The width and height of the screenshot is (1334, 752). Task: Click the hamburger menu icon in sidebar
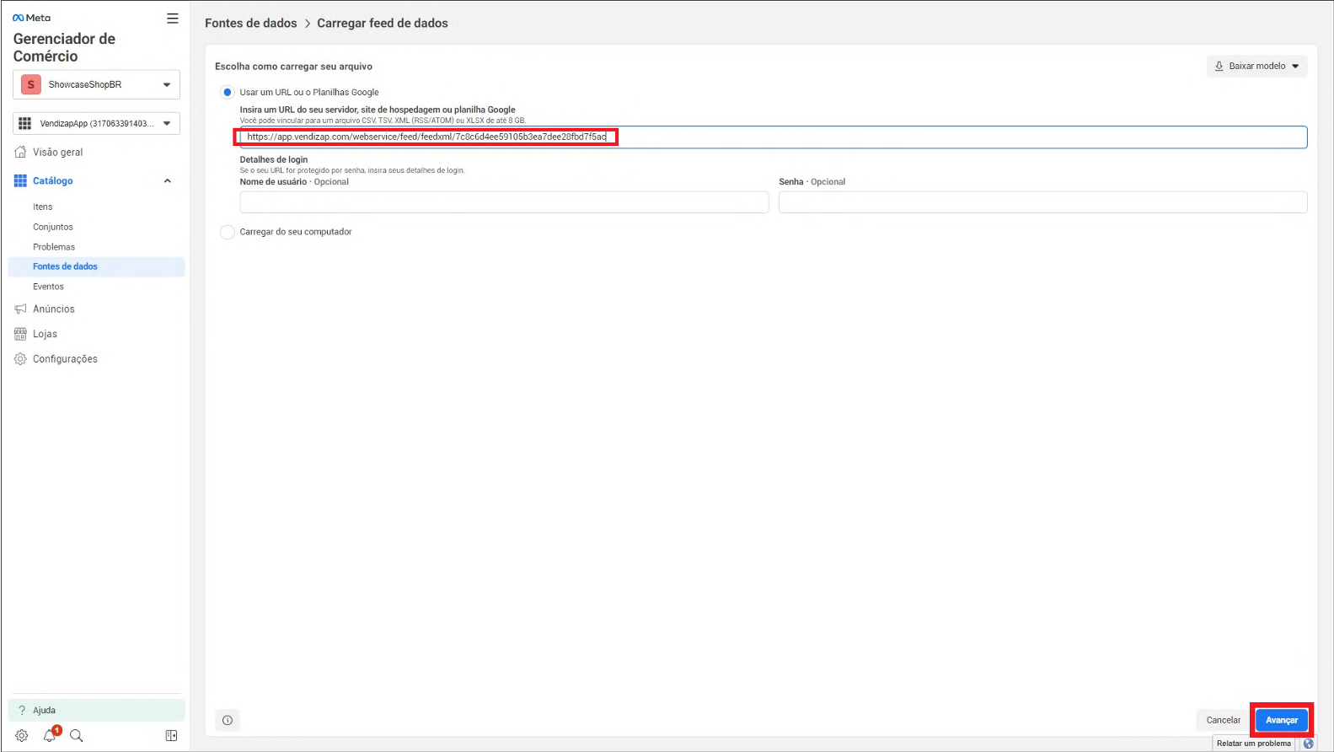tap(172, 19)
